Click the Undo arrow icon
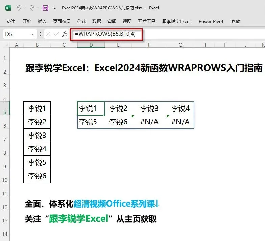Image resolution: width=265 pixels, height=241 pixels. pyautogui.click(x=19, y=8)
